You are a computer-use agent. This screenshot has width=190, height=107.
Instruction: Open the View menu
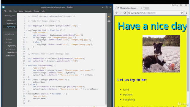21,11
